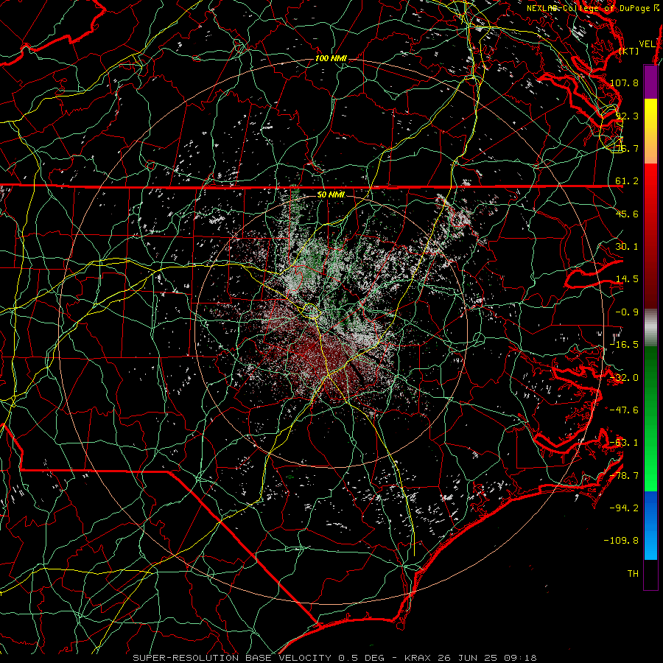Click the -63.1 value on velocity scale
Viewport: 663px width, 663px height.
(624, 443)
